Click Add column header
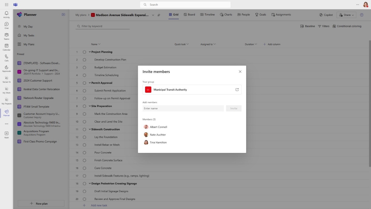This screenshot has height=209, width=371. point(272,44)
